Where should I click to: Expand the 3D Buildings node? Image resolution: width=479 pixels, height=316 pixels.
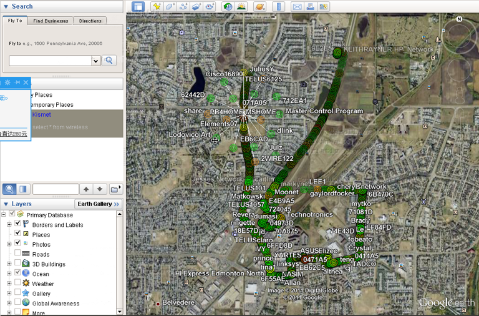click(9, 264)
